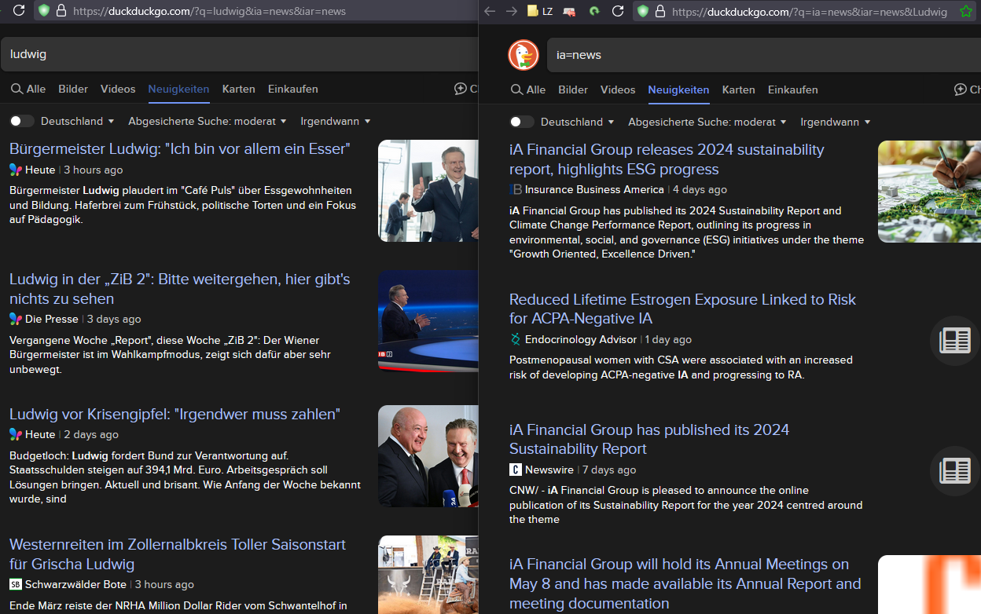Bookmark page with green star icon
The height and width of the screenshot is (614, 981).
click(966, 11)
